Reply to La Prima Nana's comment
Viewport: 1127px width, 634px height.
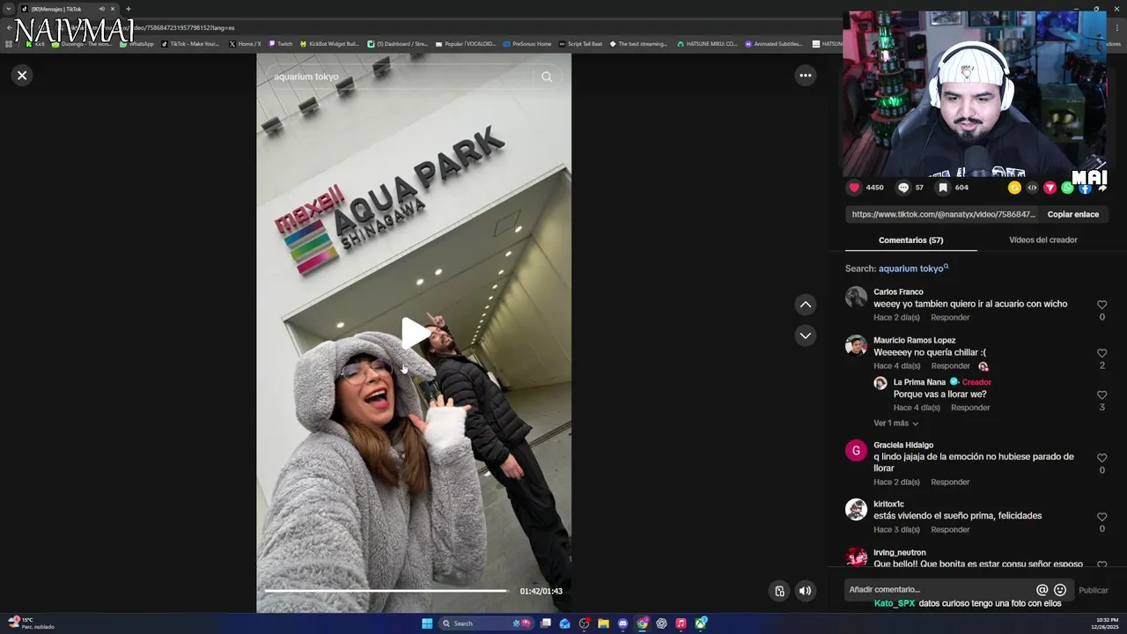tap(970, 408)
